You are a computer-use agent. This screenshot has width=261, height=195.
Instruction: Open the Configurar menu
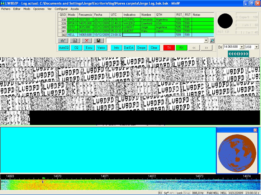pyautogui.click(x=61, y=9)
